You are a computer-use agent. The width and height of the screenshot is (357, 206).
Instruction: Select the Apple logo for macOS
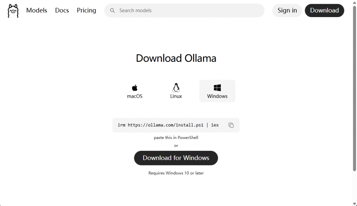click(135, 88)
